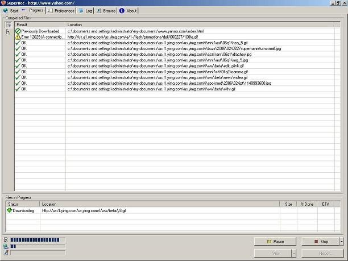The height and width of the screenshot is (261, 348).
Task: Open the Progress tab
Action: pos(32,10)
